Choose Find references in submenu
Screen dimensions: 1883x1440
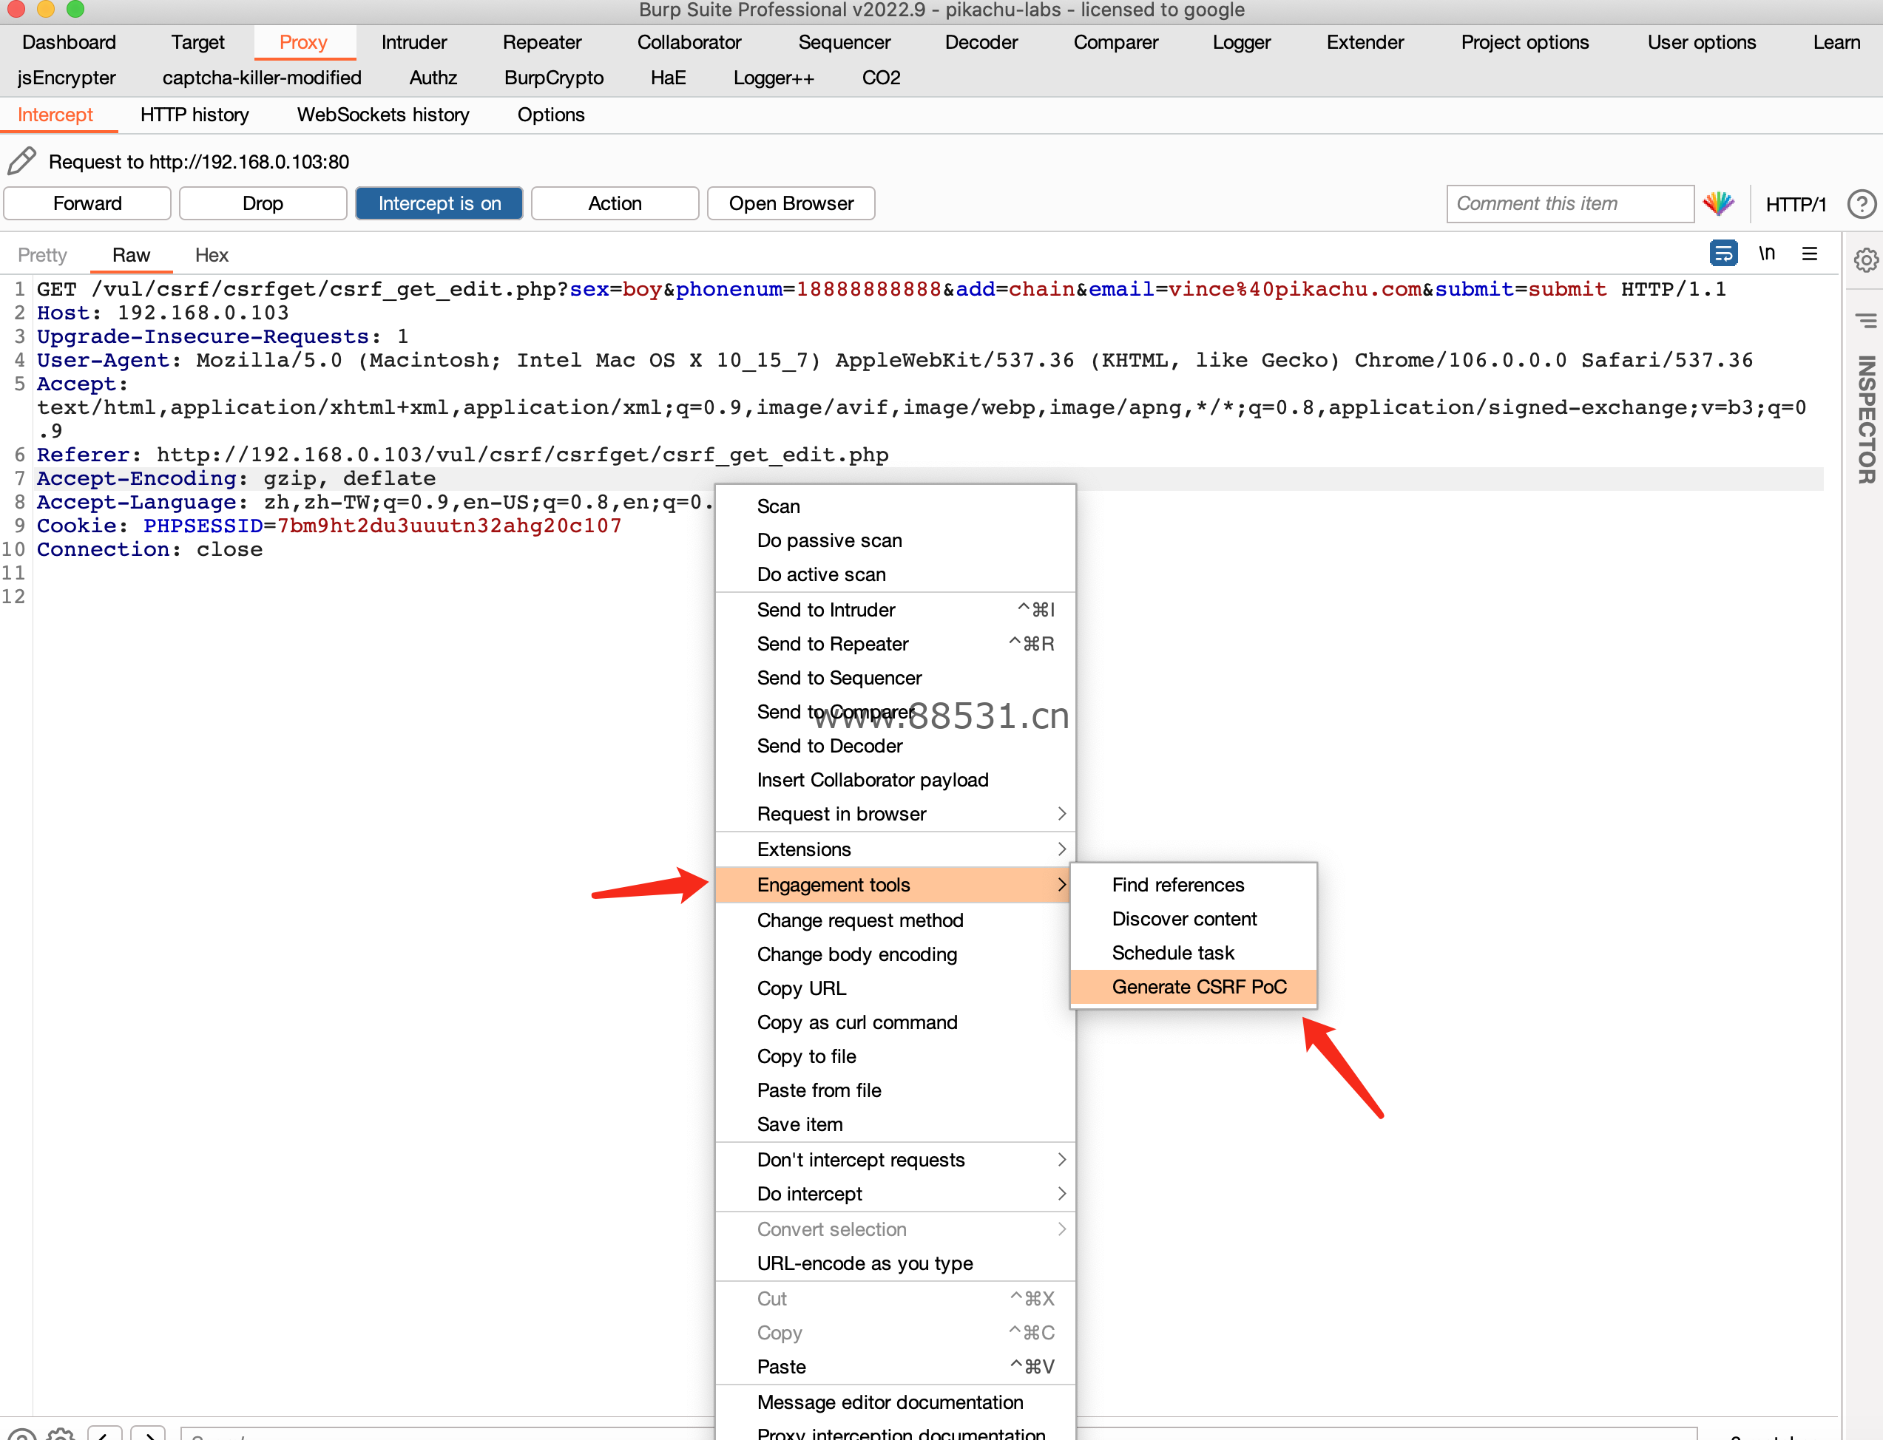point(1194,885)
